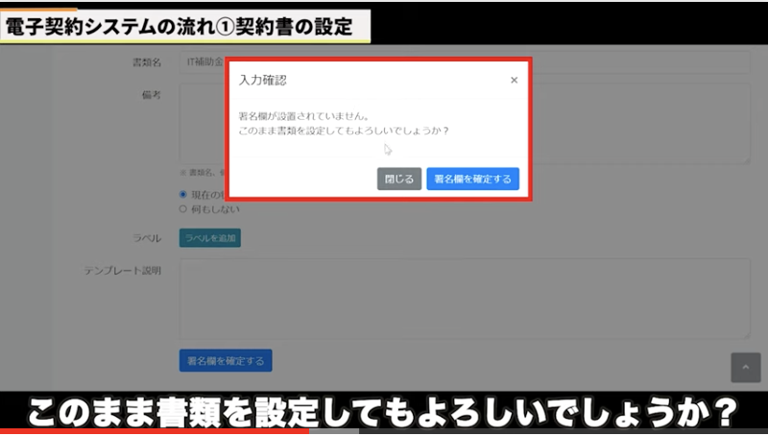Viewport: 768px width, 436px height.
Task: Choose the 何もしない radio button
Action: tap(183, 208)
